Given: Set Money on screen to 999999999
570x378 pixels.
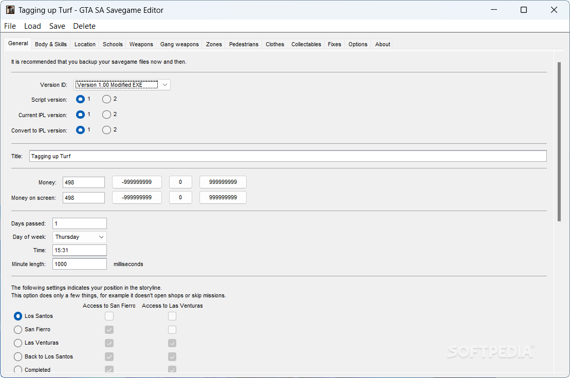Looking at the screenshot, I should coord(223,198).
